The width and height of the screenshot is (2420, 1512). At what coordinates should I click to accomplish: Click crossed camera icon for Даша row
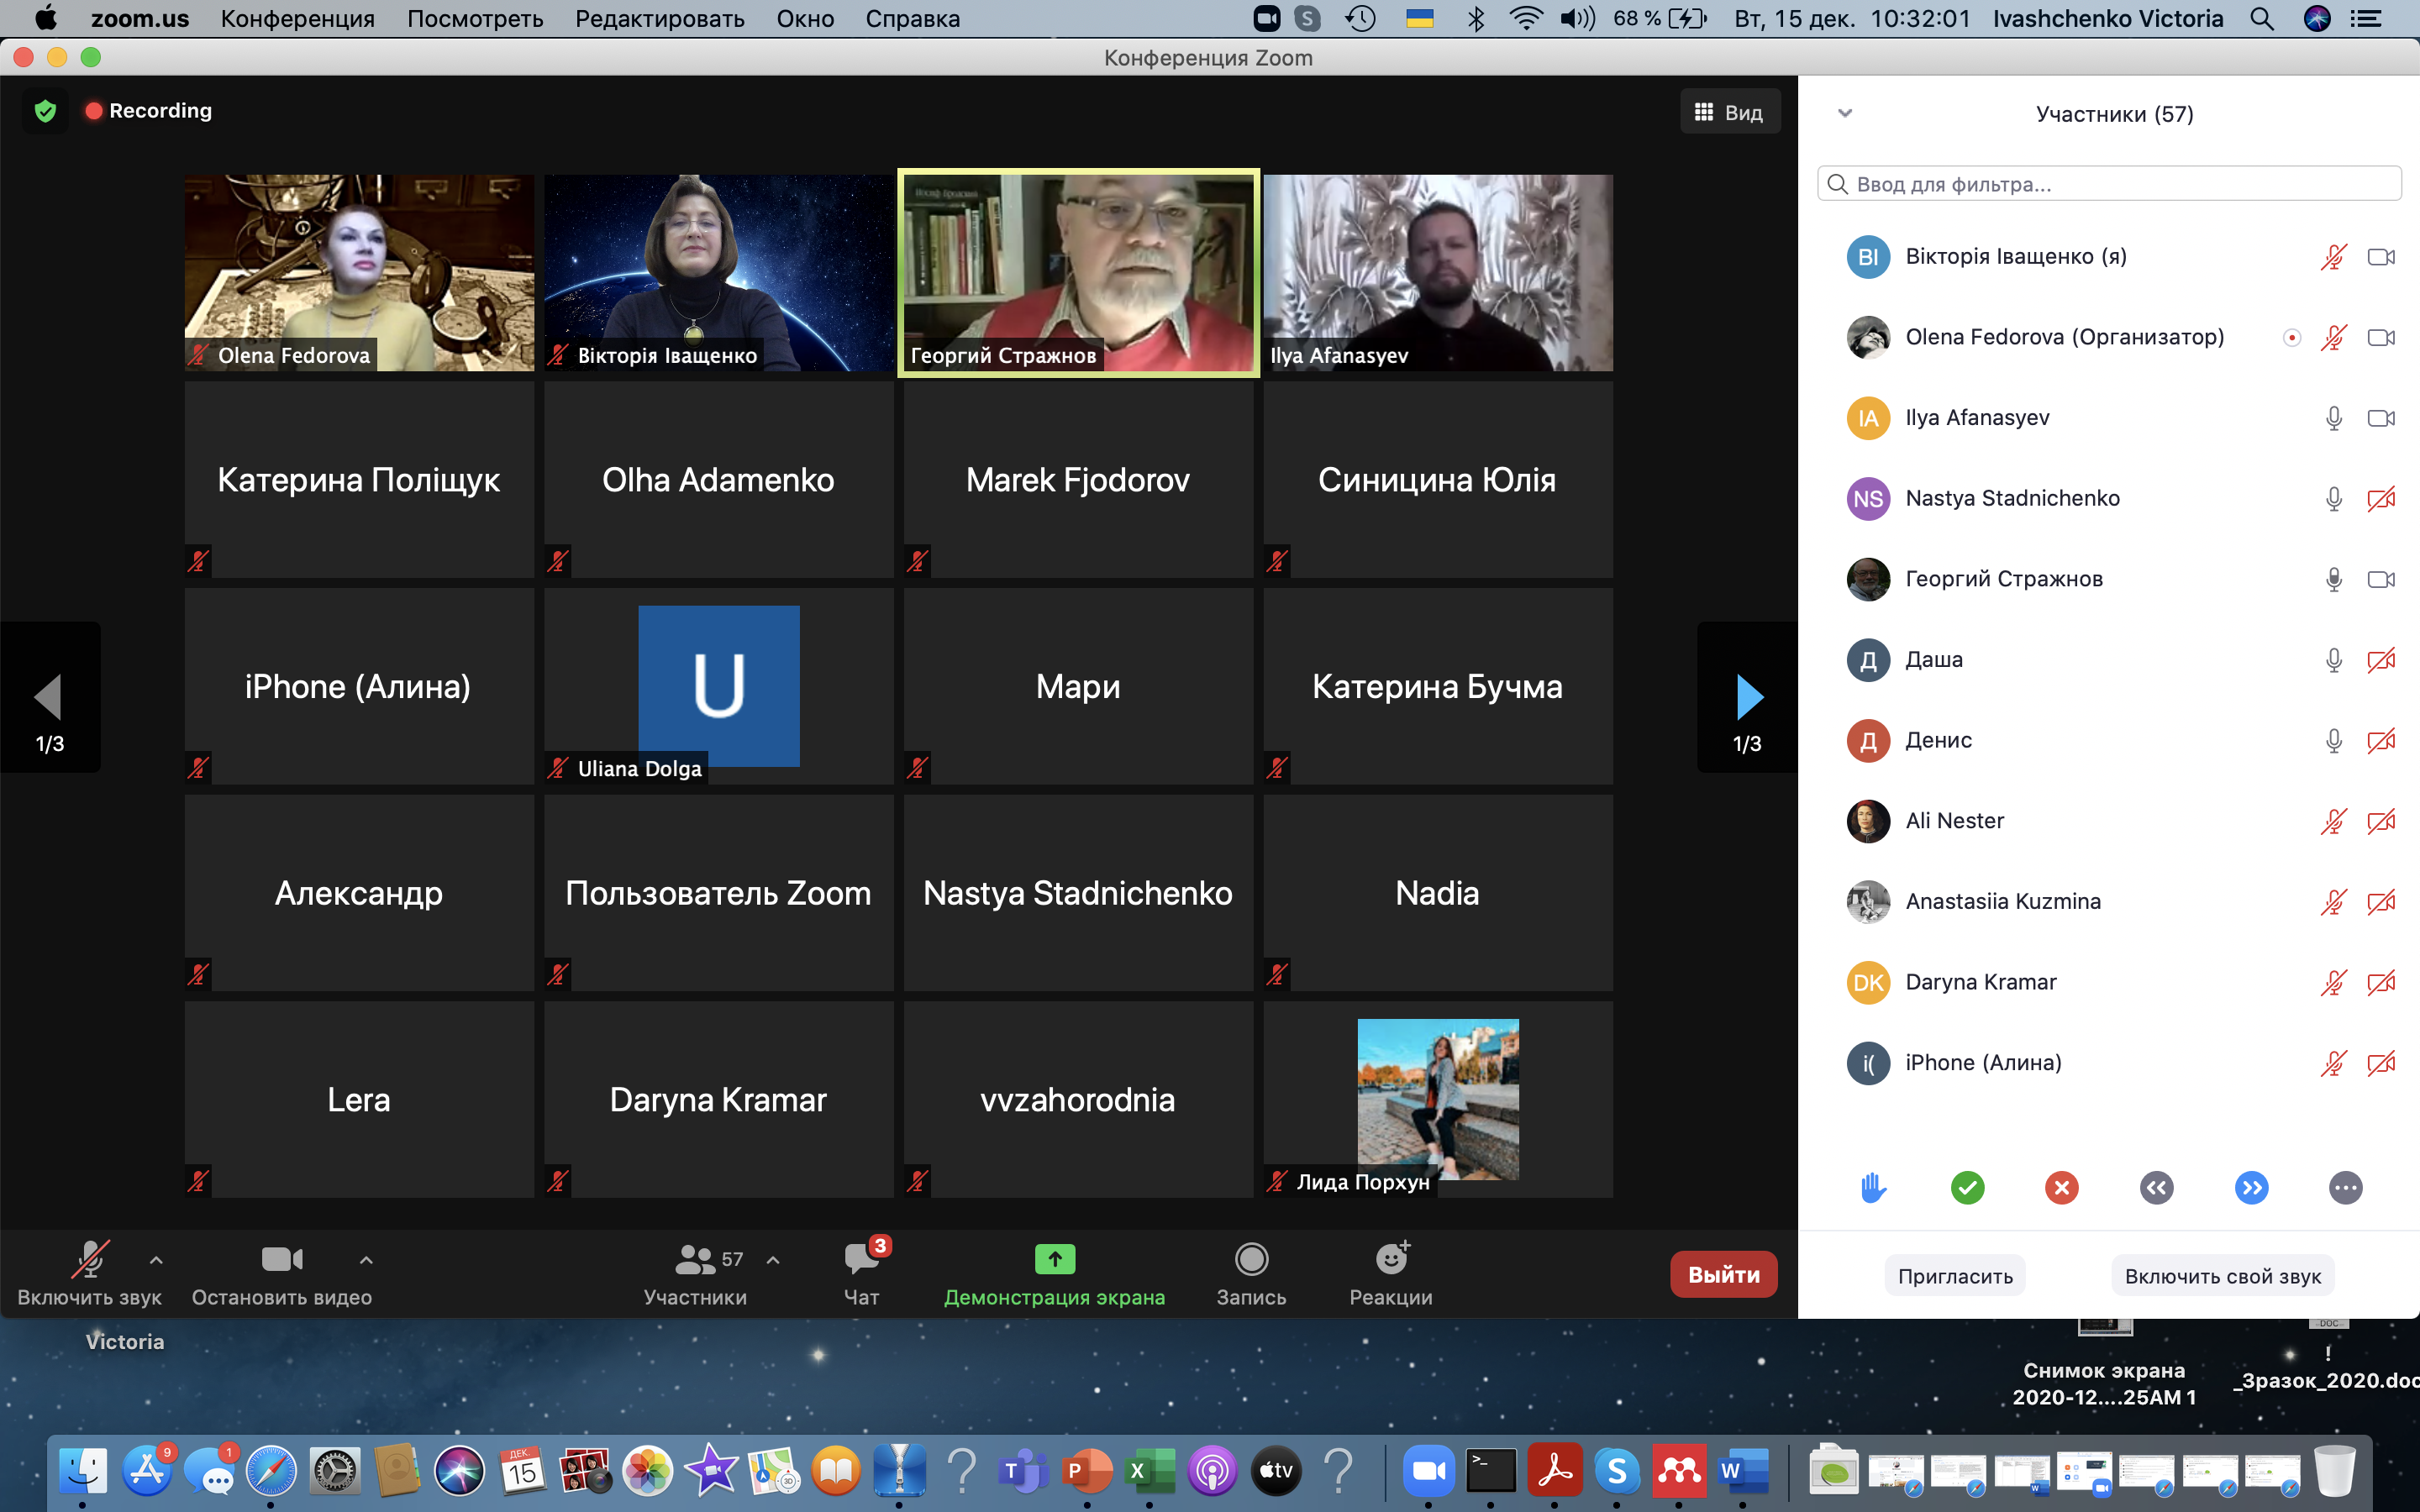pyautogui.click(x=2381, y=660)
